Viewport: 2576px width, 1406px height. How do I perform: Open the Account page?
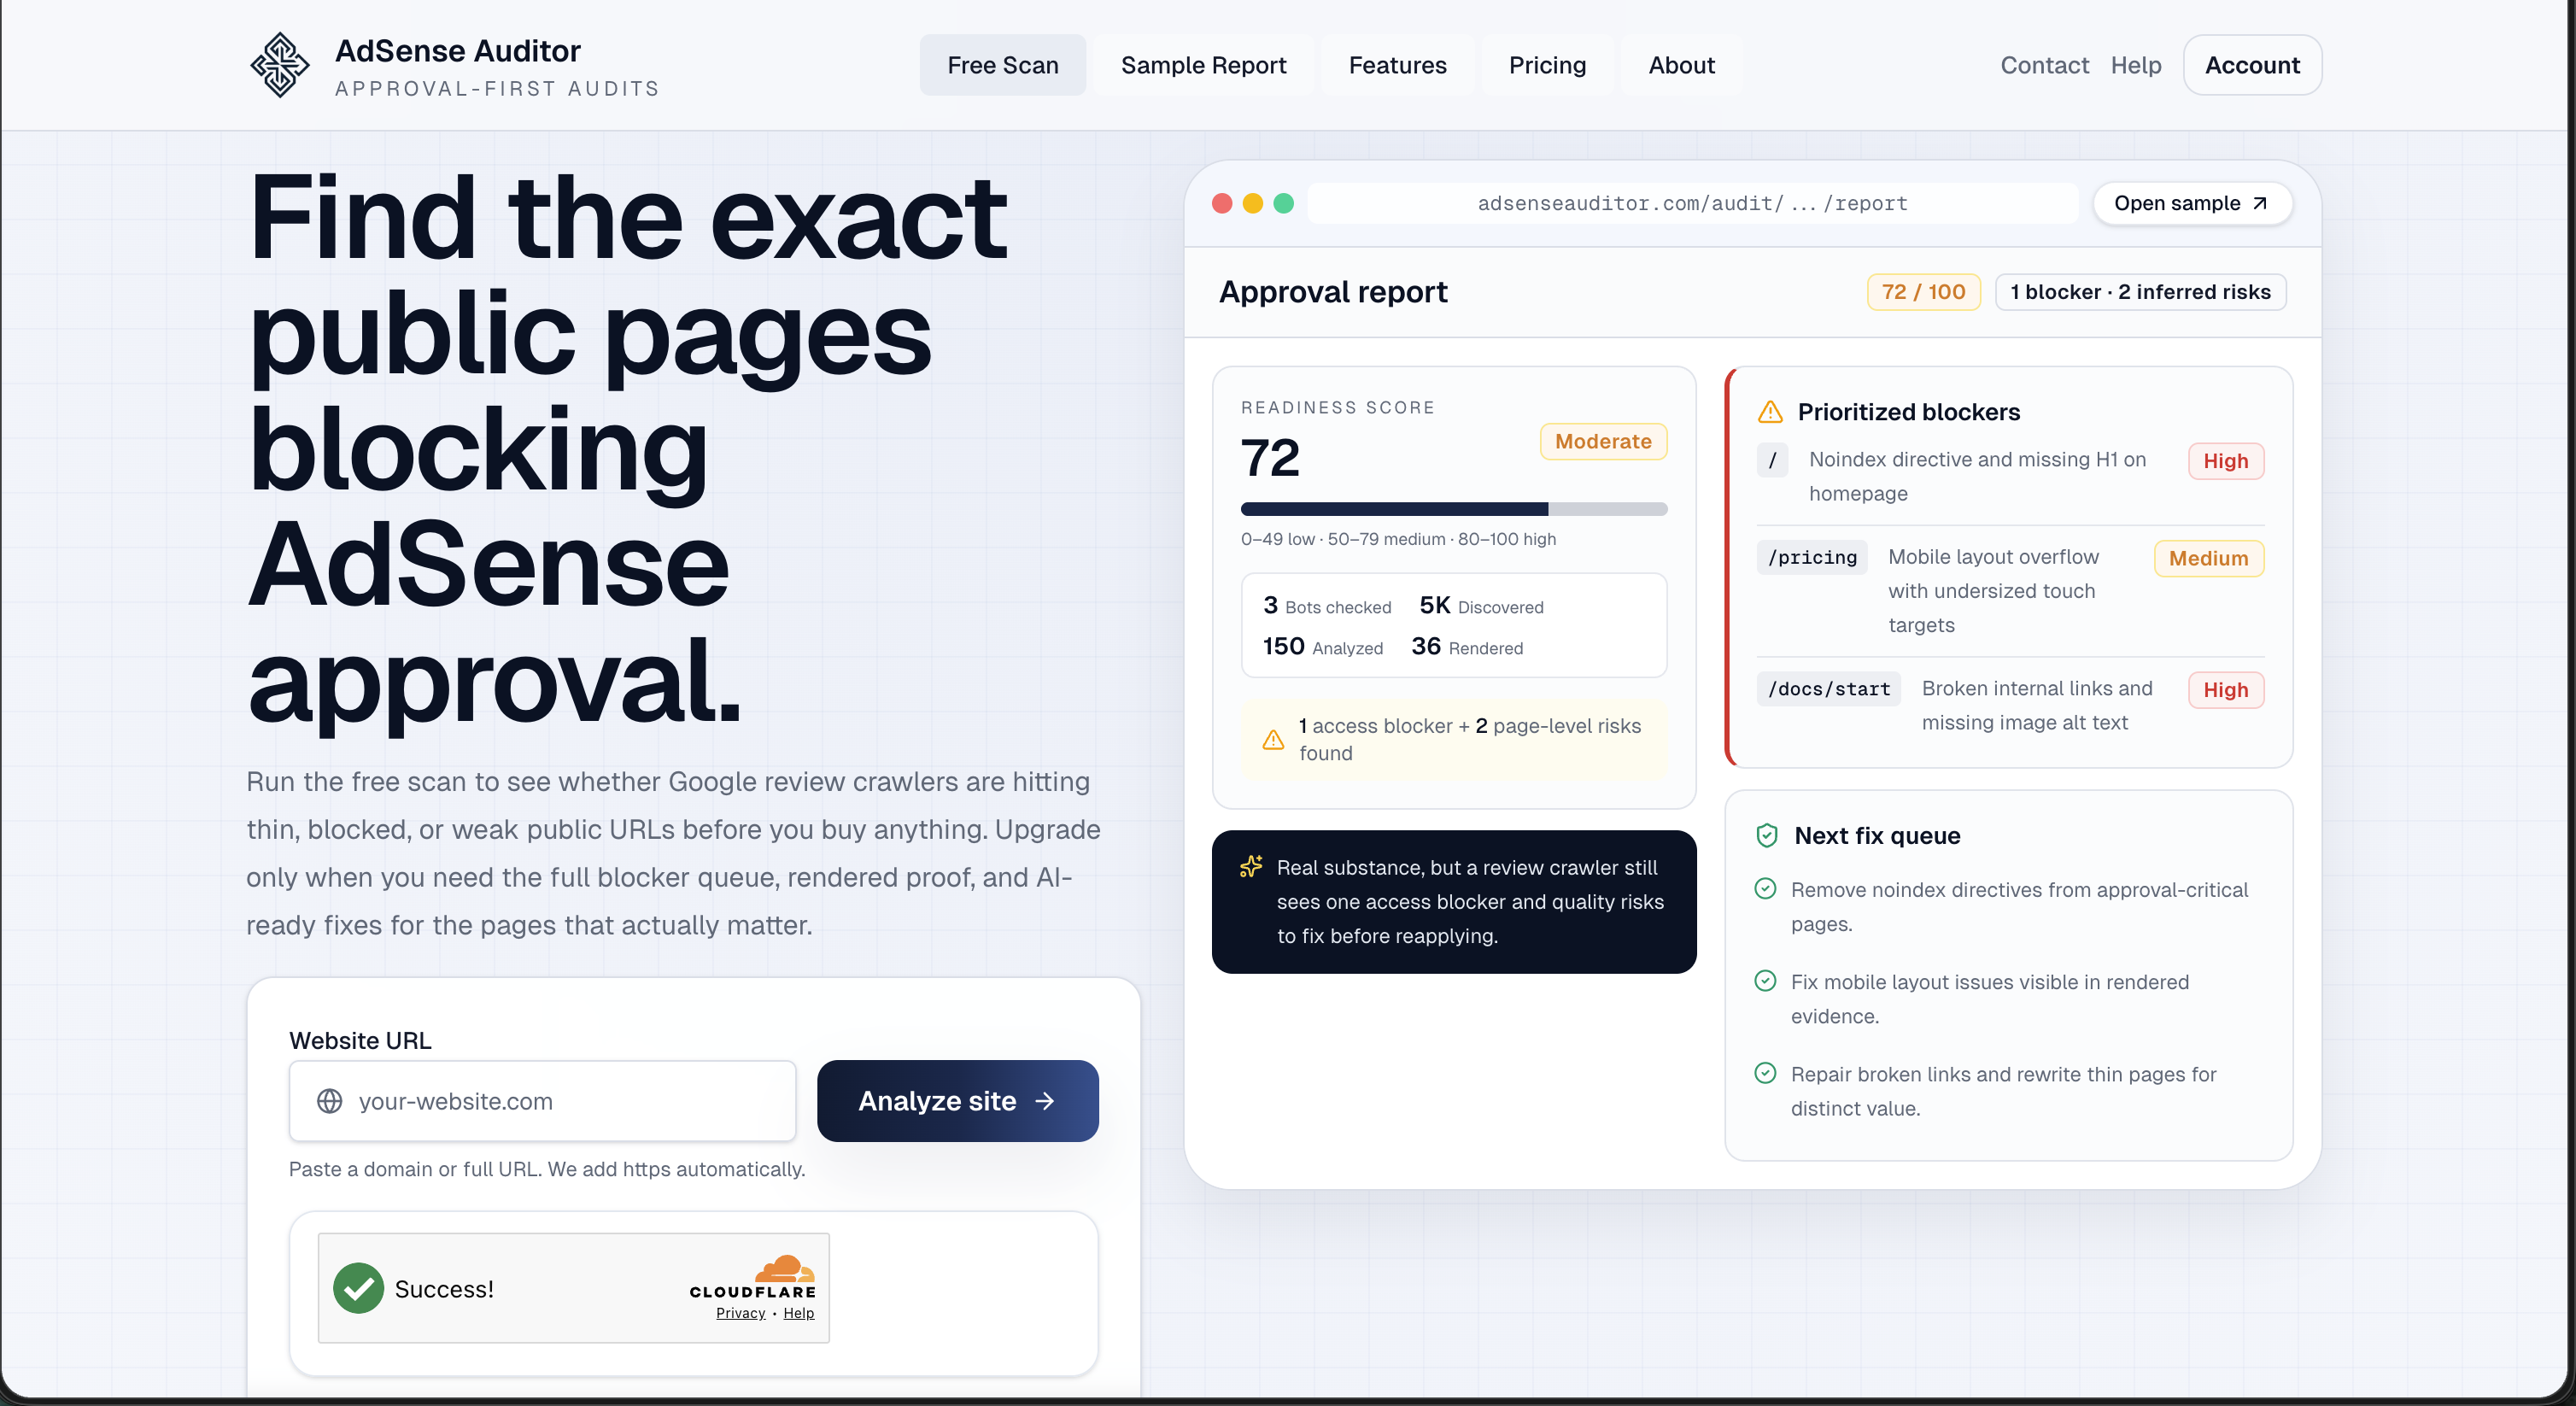[2252, 65]
